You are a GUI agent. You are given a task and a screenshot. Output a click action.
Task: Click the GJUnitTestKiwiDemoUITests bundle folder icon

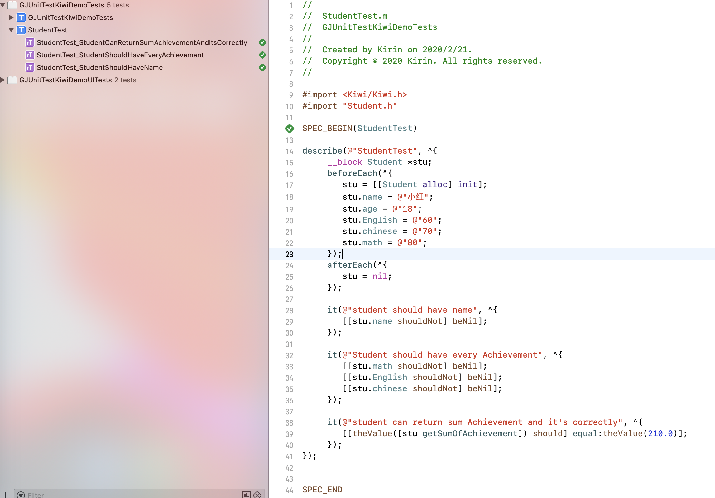point(12,80)
